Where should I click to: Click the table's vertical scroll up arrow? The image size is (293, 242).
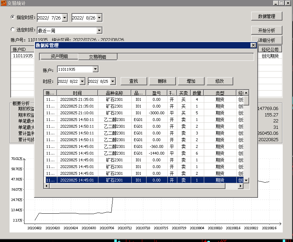[246, 93]
